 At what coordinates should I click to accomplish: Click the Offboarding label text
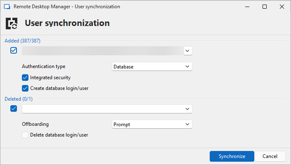click(35, 124)
